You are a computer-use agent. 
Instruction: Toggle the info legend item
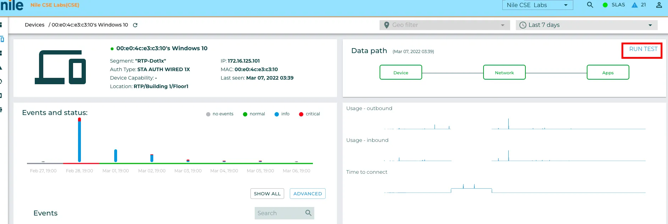coord(282,114)
